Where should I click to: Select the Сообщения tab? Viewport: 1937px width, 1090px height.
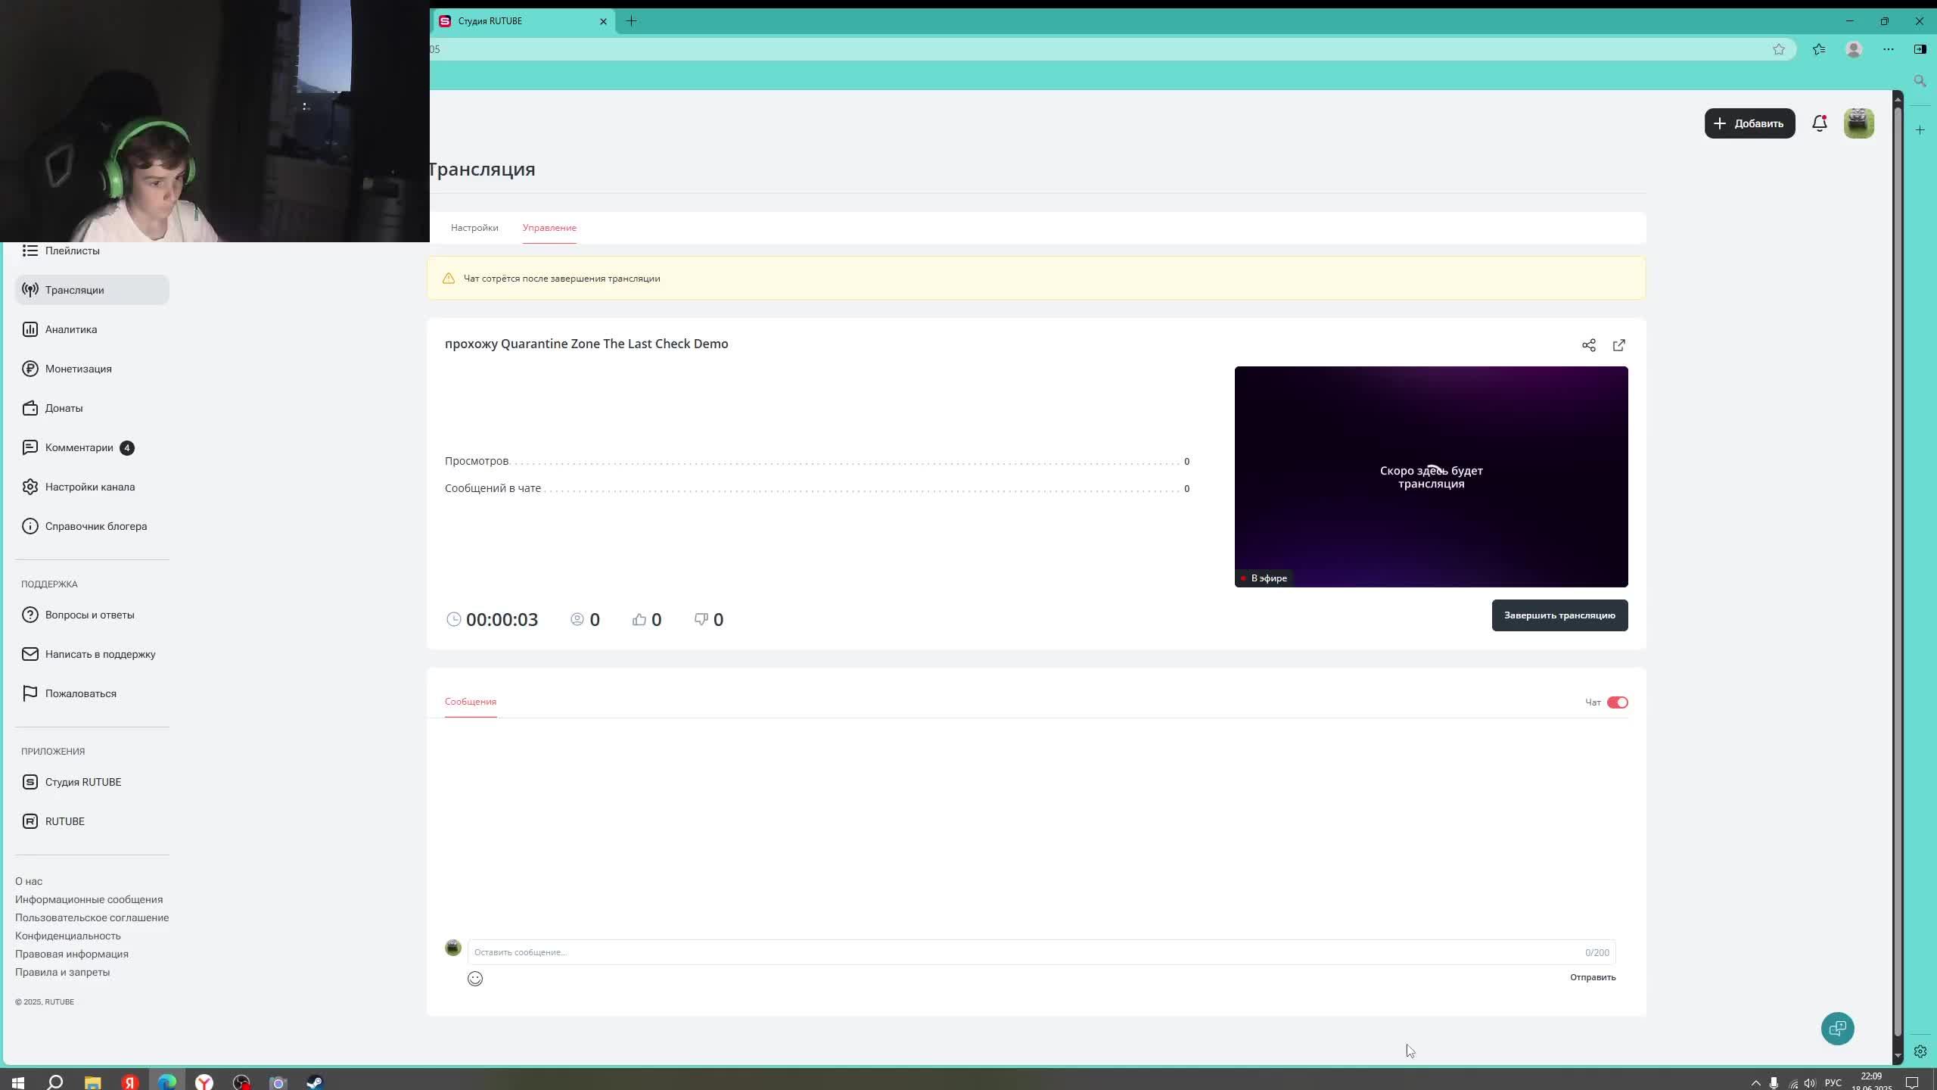click(x=470, y=702)
